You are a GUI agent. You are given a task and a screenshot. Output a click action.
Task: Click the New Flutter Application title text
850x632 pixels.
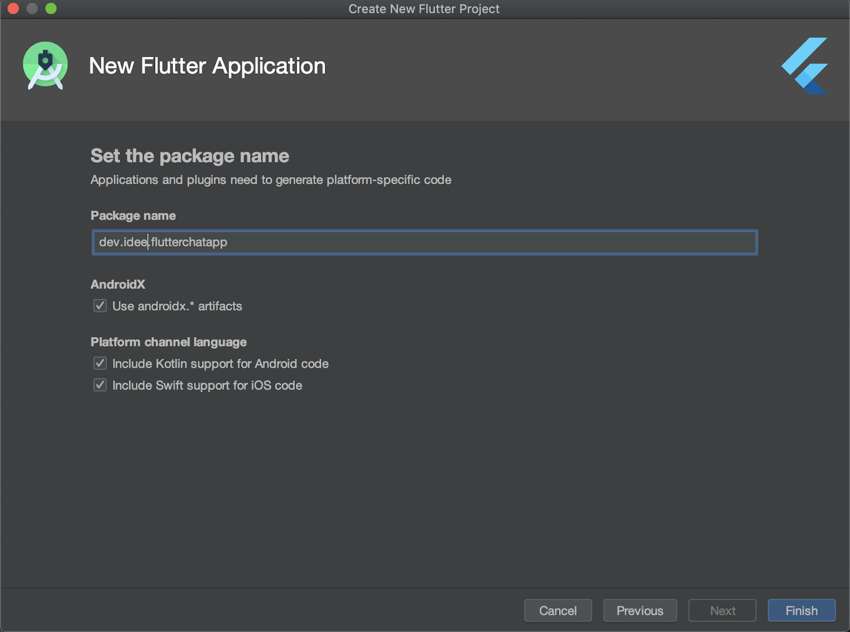[208, 65]
